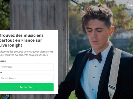Click the "partout en France sur" headline line
Image resolution: width=133 pixels, height=99 pixels.
click(21, 40)
